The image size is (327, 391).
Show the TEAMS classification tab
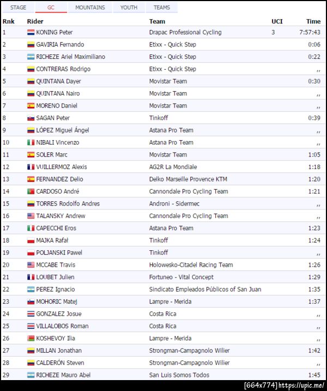pyautogui.click(x=162, y=8)
